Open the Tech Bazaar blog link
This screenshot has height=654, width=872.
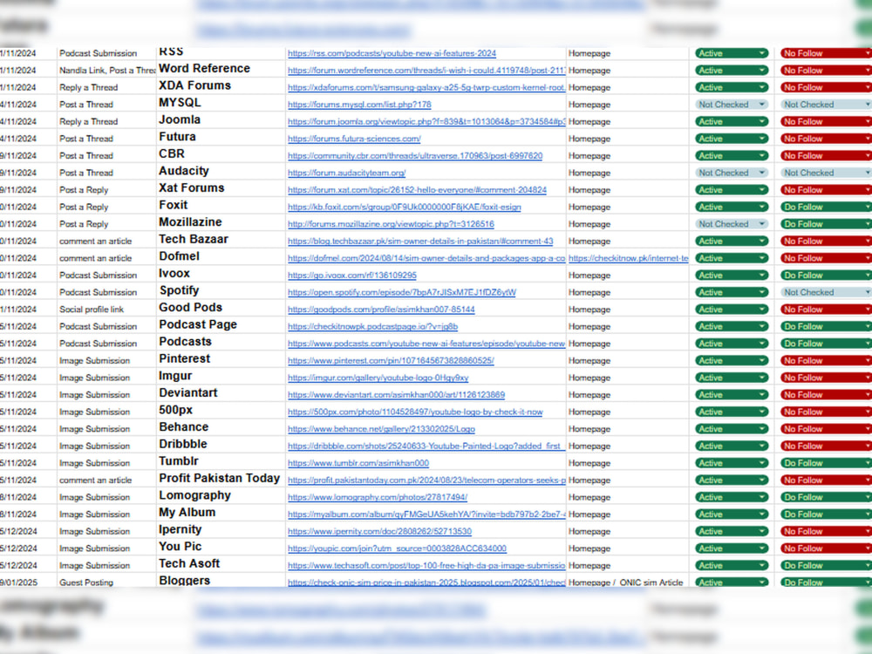(x=420, y=242)
